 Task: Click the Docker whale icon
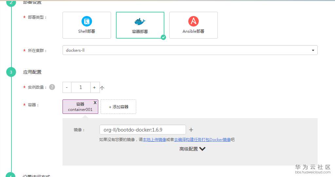[x=140, y=22]
